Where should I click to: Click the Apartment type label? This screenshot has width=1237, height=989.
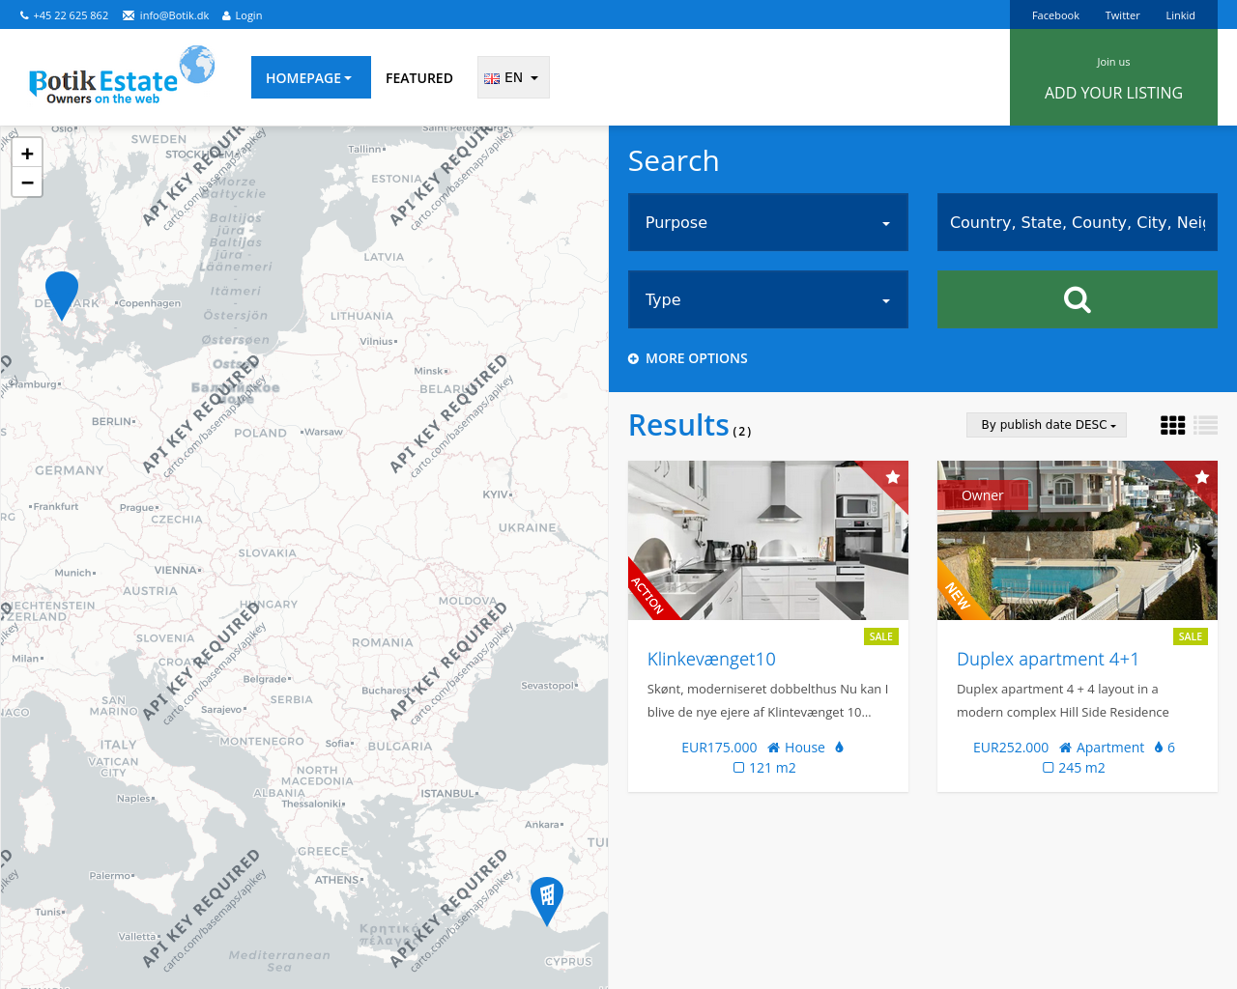(1102, 748)
